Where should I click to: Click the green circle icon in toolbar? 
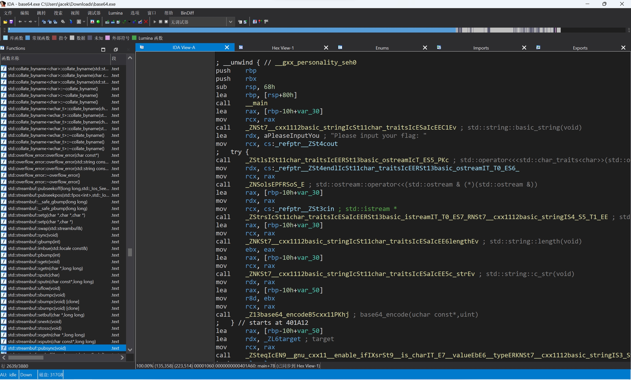(98, 22)
